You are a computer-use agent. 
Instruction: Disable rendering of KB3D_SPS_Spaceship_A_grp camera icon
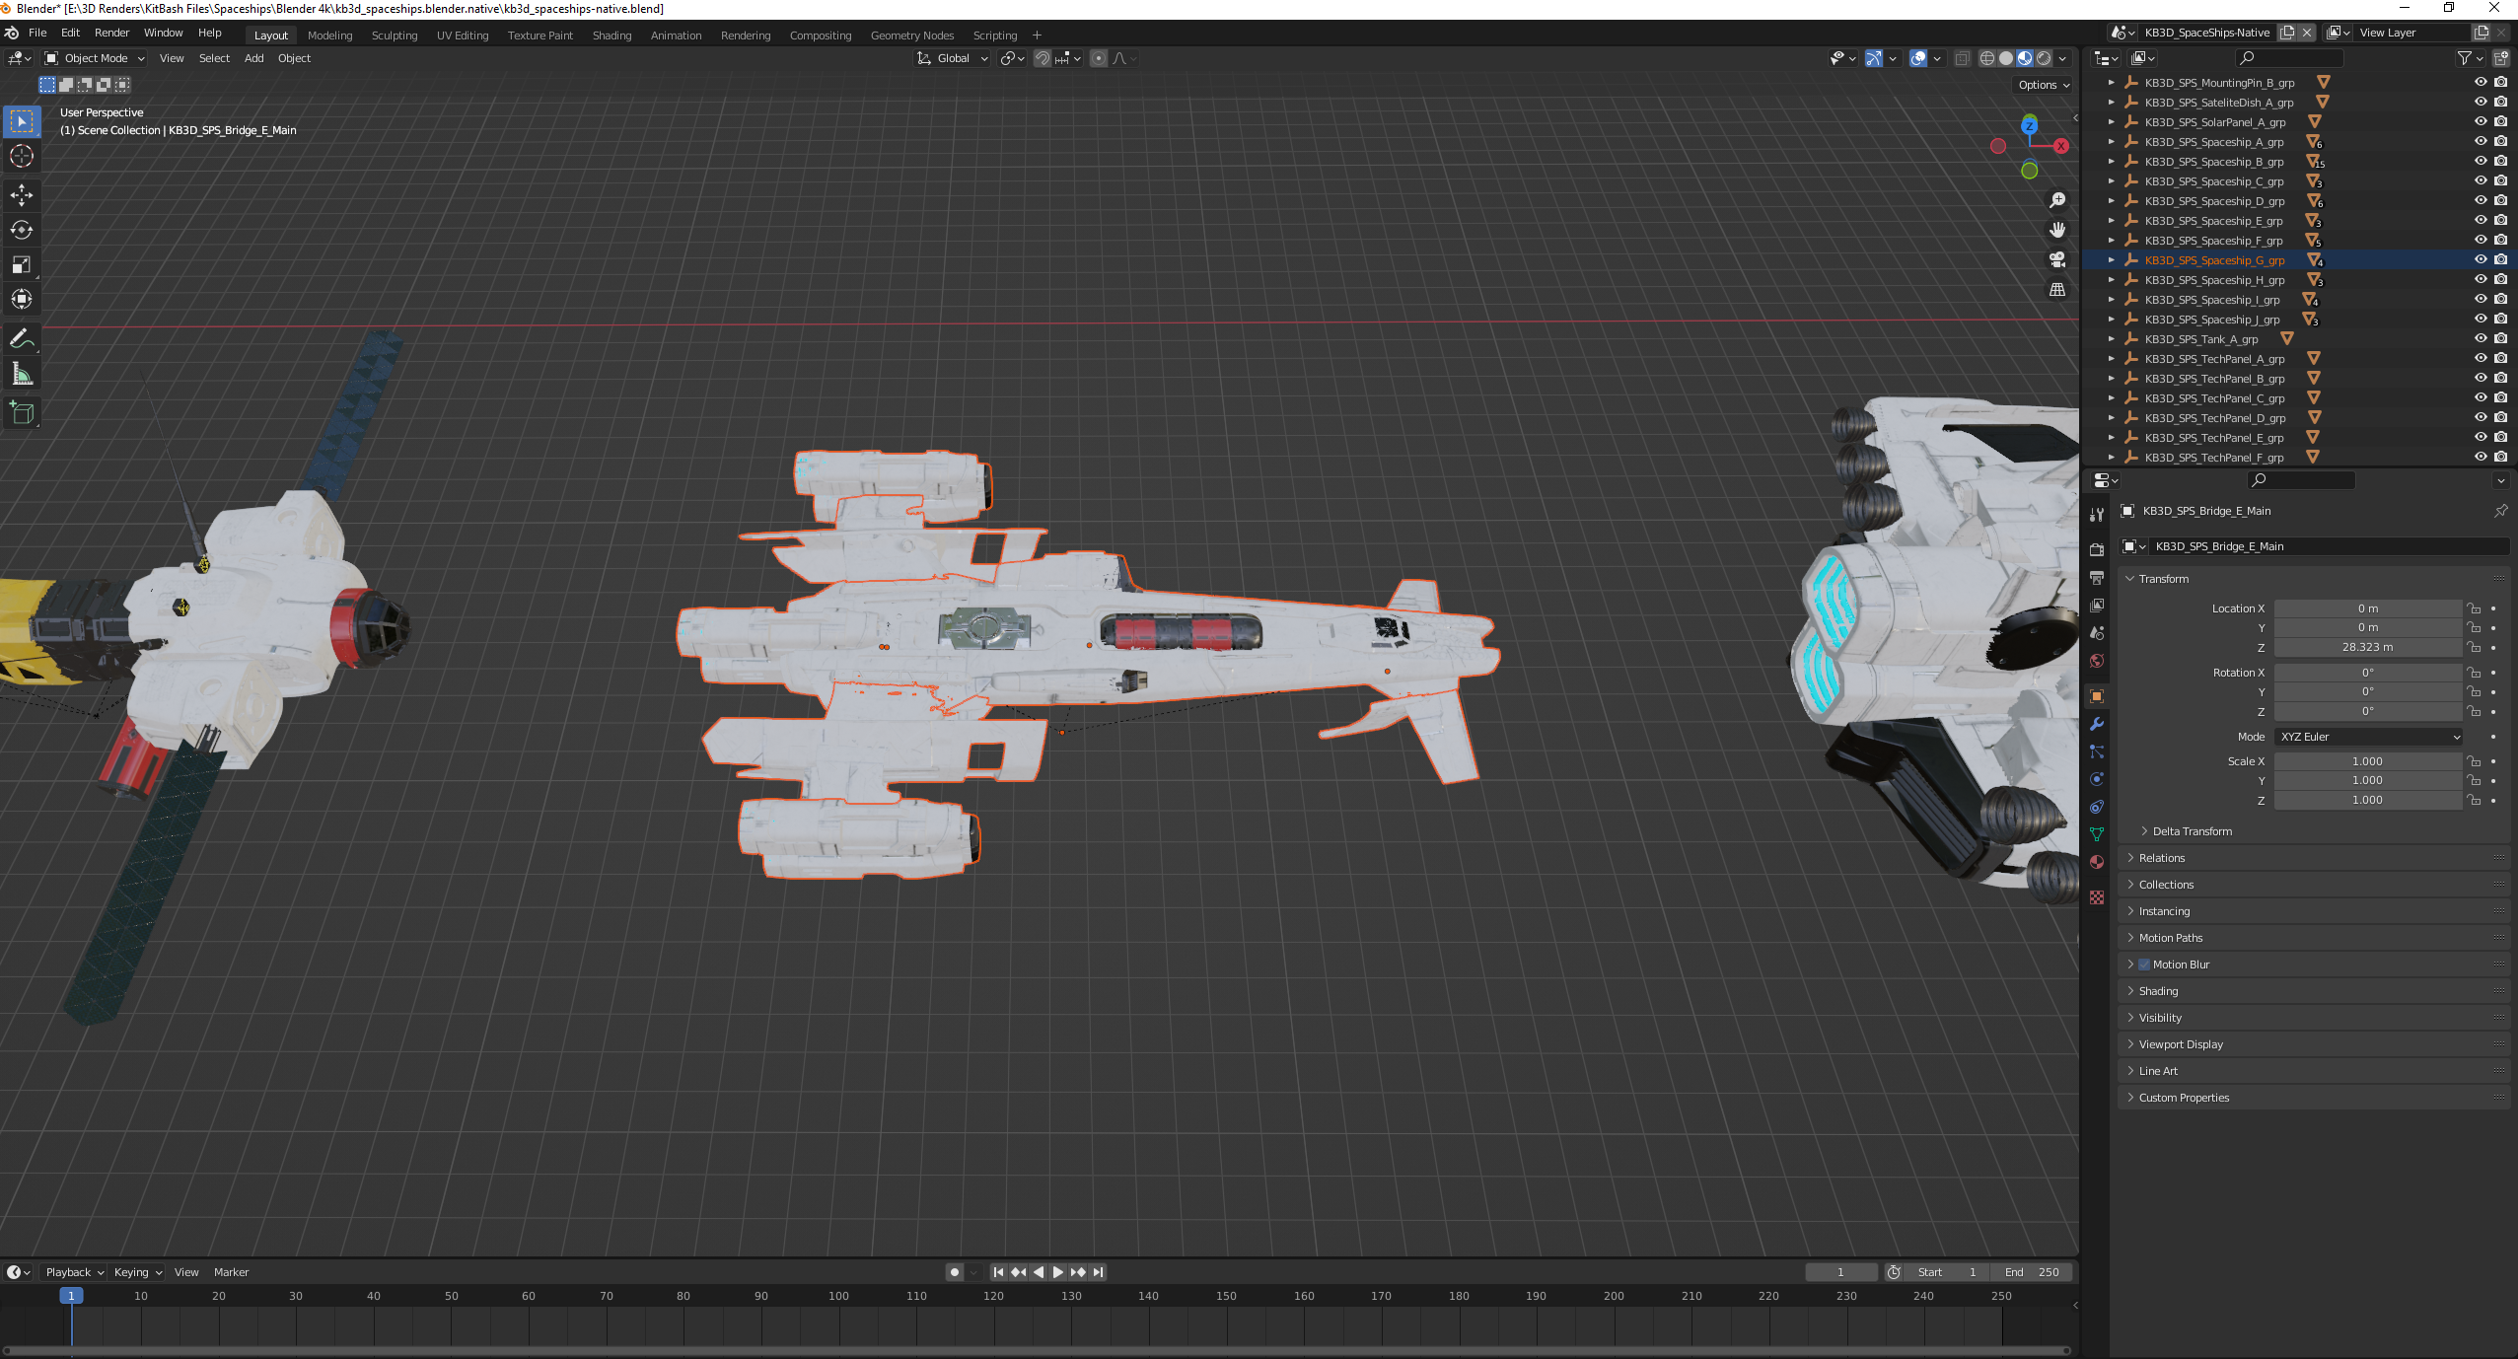pyautogui.click(x=2500, y=141)
